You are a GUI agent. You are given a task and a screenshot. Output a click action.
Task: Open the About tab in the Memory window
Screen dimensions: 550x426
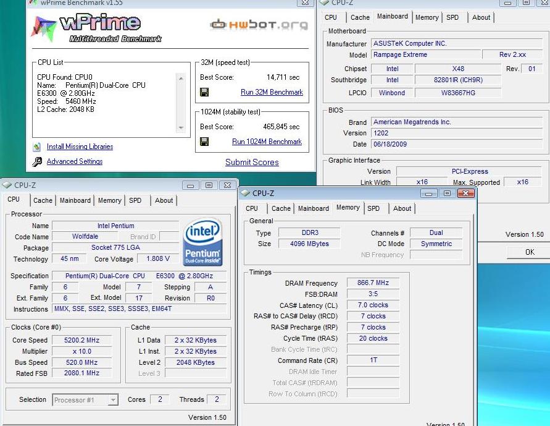[x=402, y=208]
